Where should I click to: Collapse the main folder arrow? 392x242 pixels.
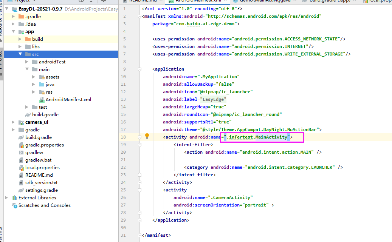(27, 69)
